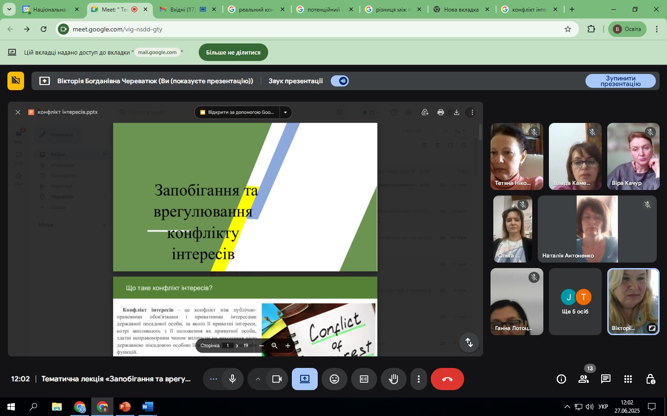Toggle presentation audio switch

340,81
